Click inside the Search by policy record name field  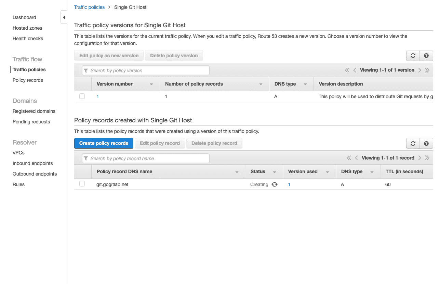click(x=147, y=158)
